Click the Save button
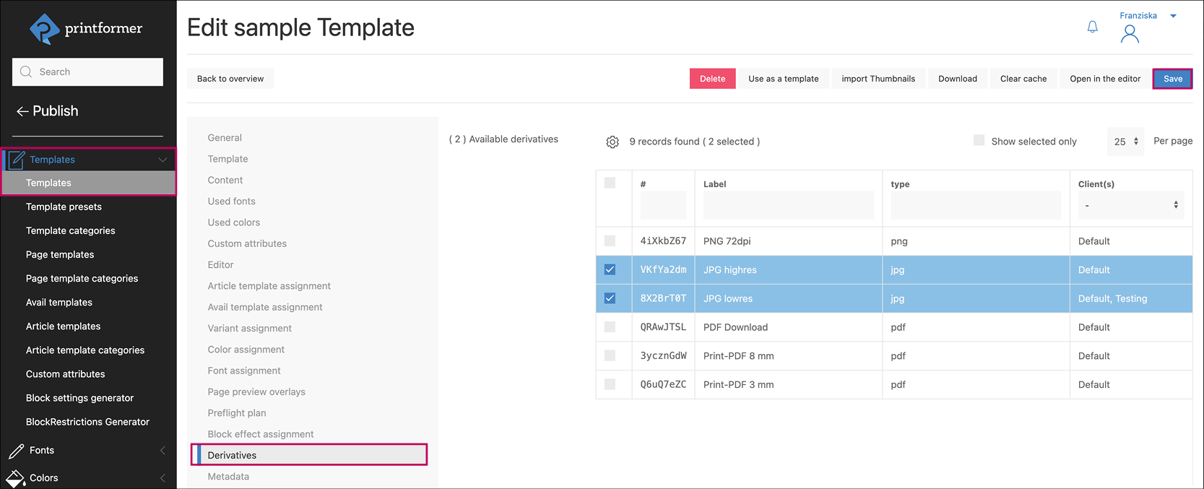1204x489 pixels. (1171, 78)
